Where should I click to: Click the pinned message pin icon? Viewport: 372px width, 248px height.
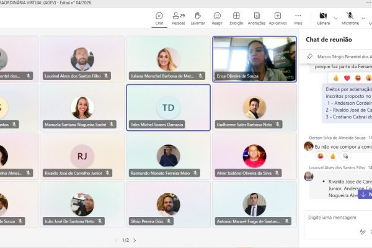(x=309, y=56)
